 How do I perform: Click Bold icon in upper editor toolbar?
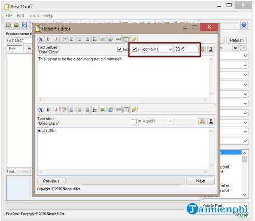[48, 39]
